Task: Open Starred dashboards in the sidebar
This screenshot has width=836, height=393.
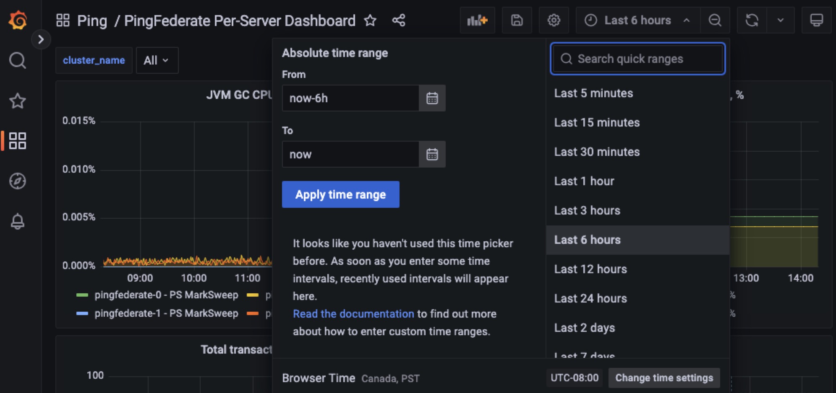Action: (18, 101)
